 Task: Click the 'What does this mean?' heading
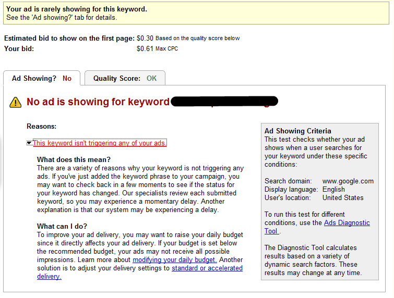tap(74, 159)
